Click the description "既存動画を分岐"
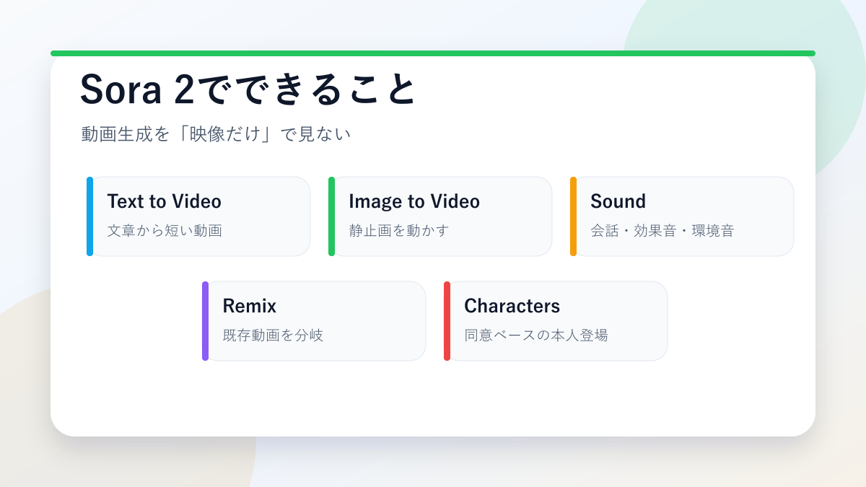 point(273,335)
